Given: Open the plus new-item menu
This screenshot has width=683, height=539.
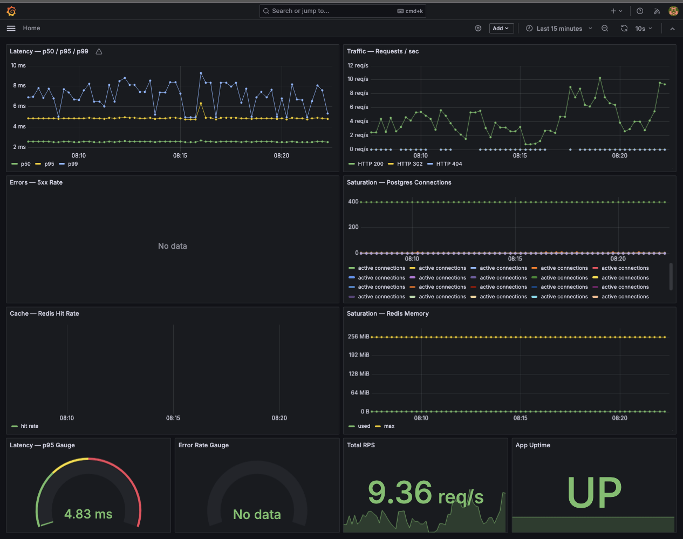Looking at the screenshot, I should (x=616, y=11).
